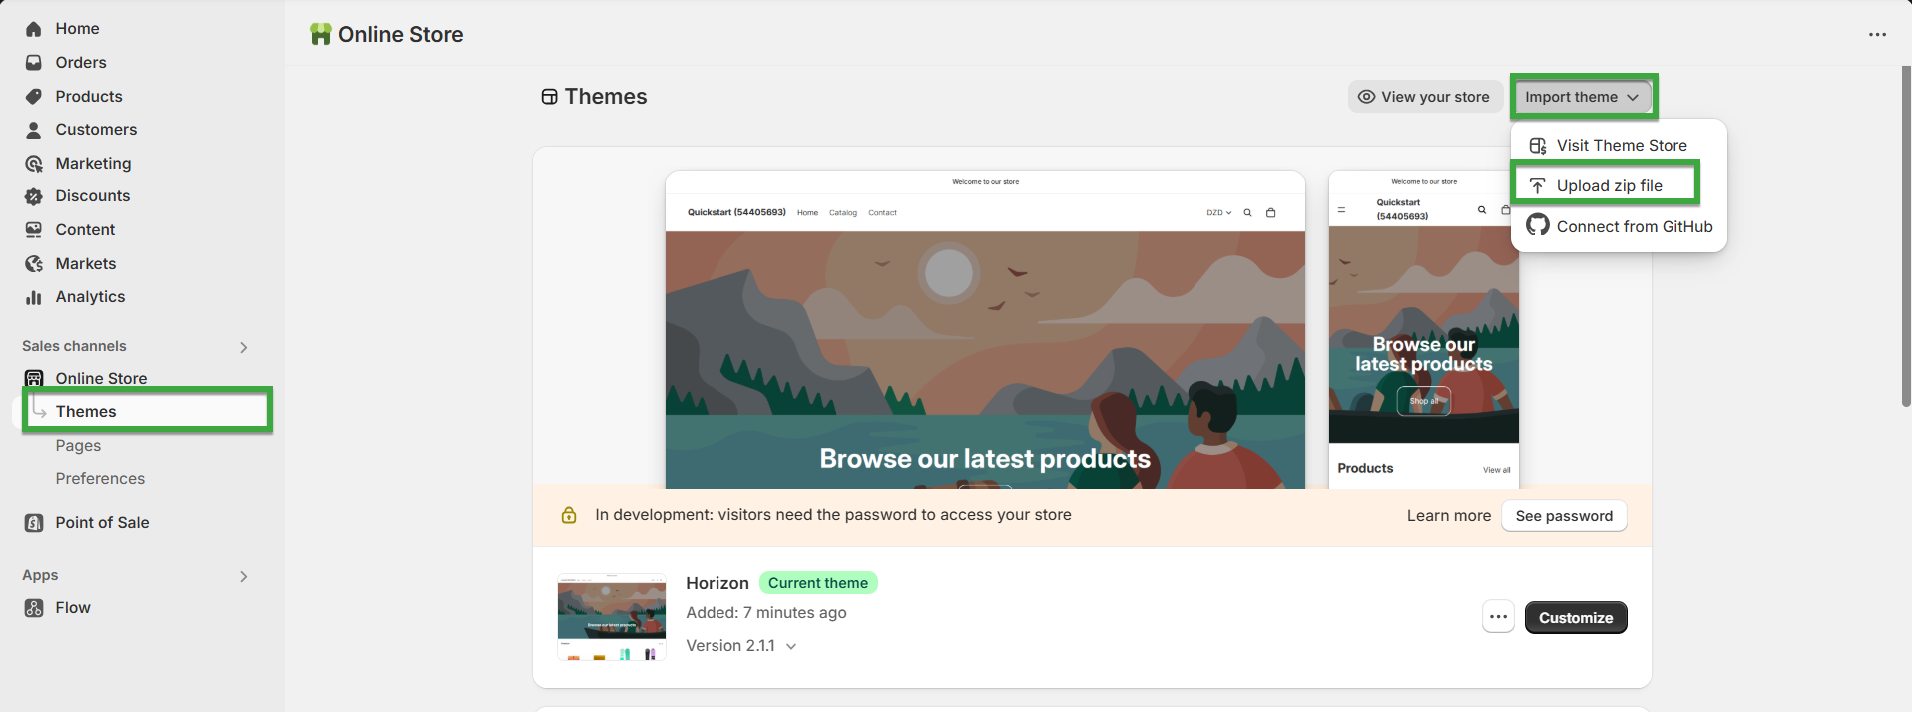Click the mobile store preview image
Screen dimensions: 1912x712
(1423, 329)
